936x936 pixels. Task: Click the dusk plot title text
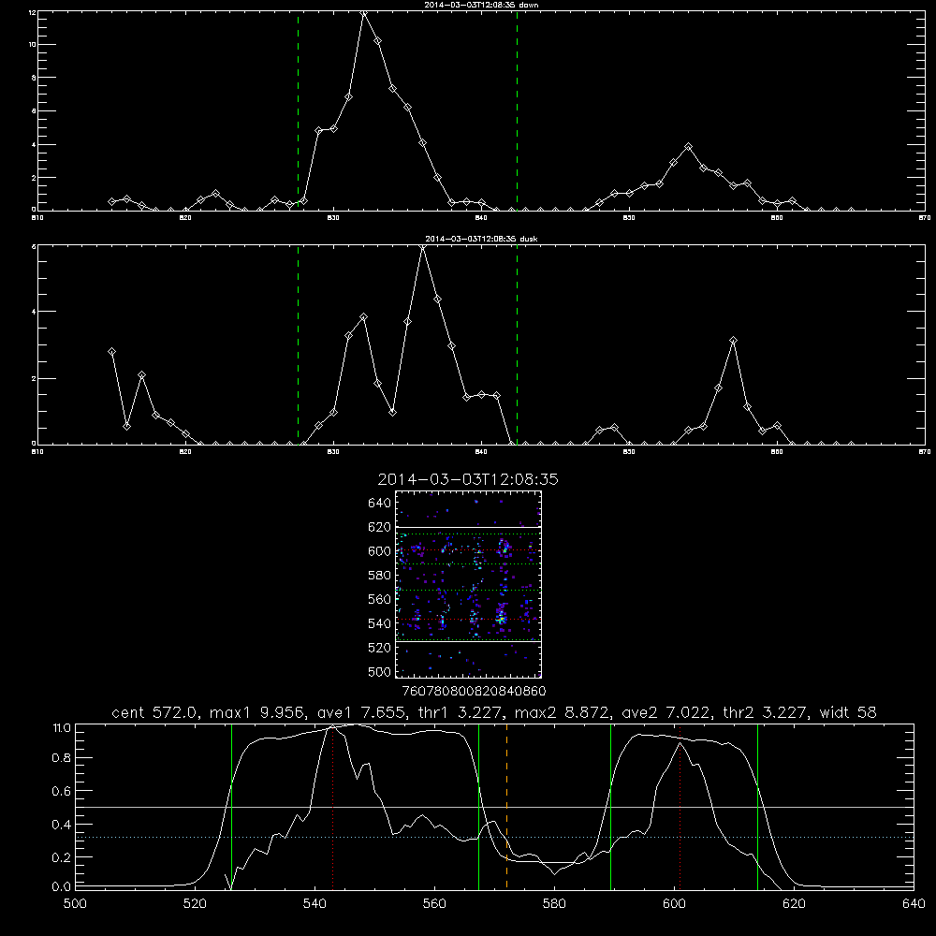481,239
